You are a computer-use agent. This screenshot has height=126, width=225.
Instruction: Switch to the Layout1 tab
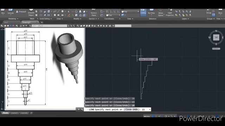coord(14,113)
